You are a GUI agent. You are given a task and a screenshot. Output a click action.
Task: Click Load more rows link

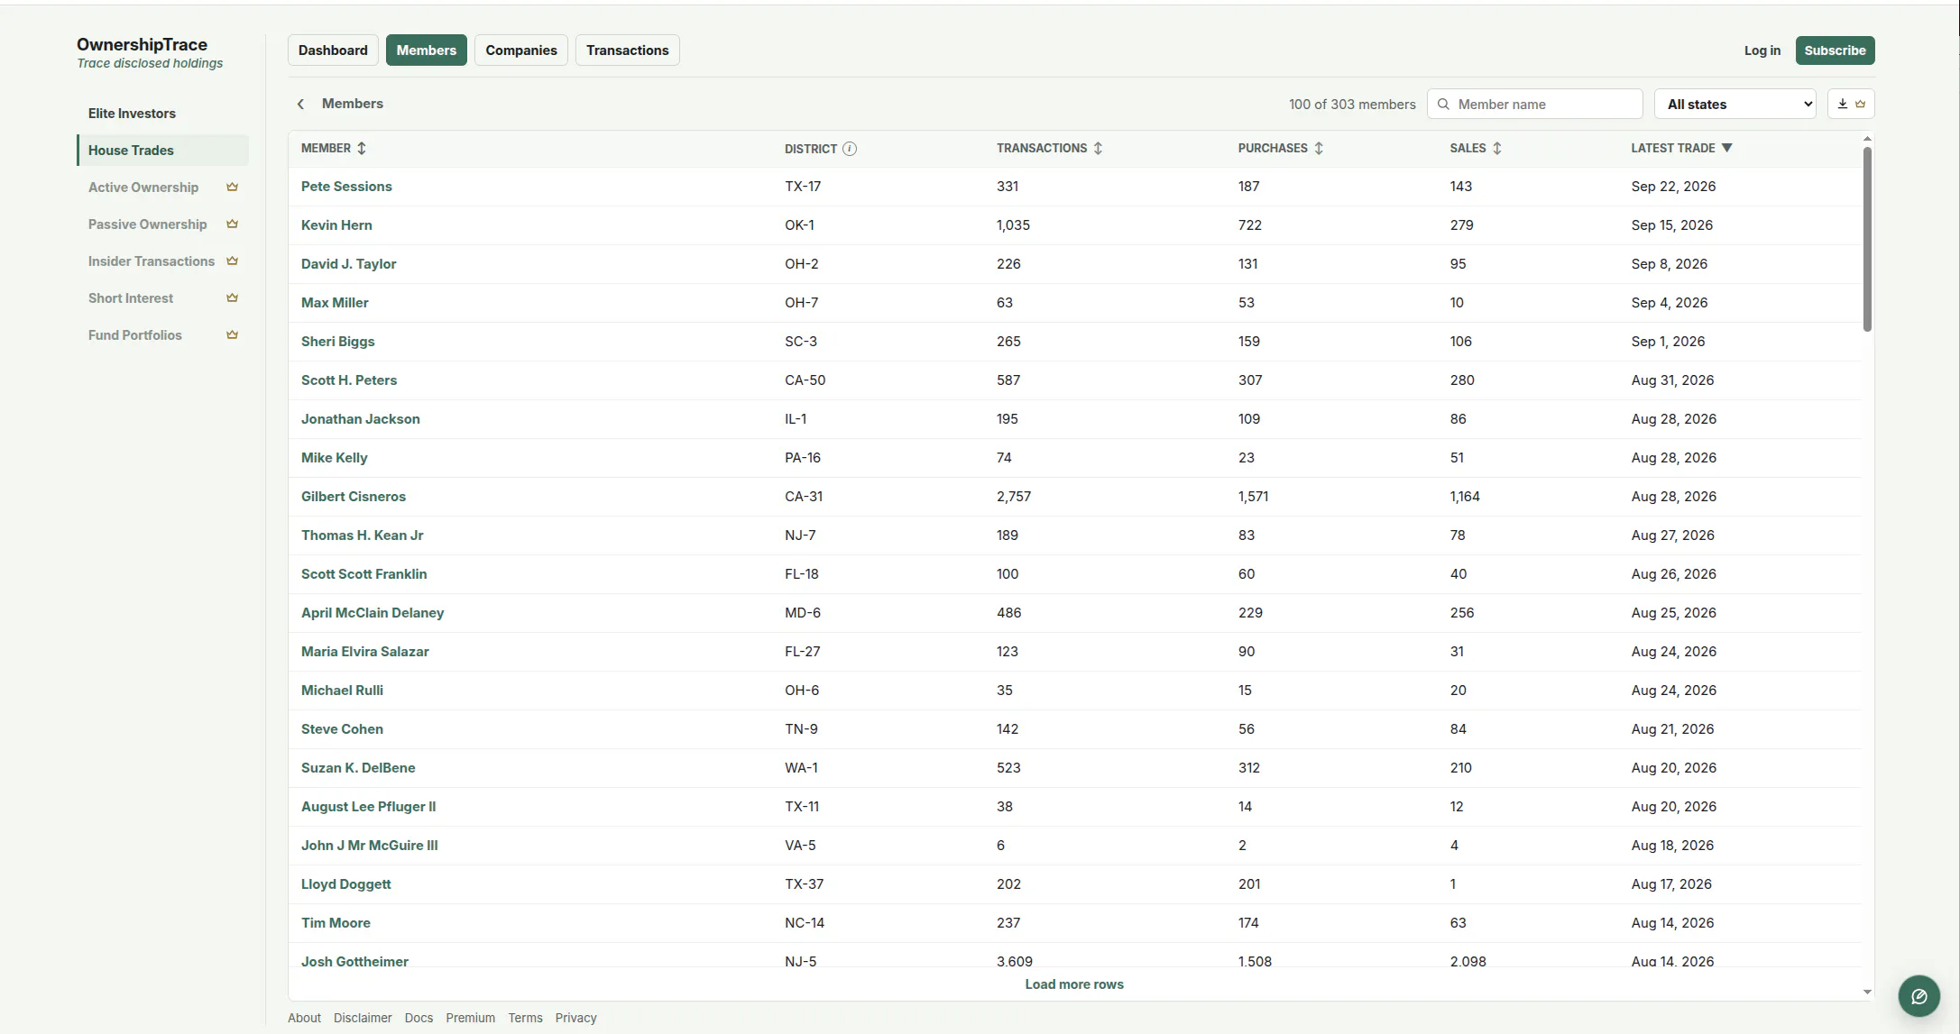coord(1074,984)
